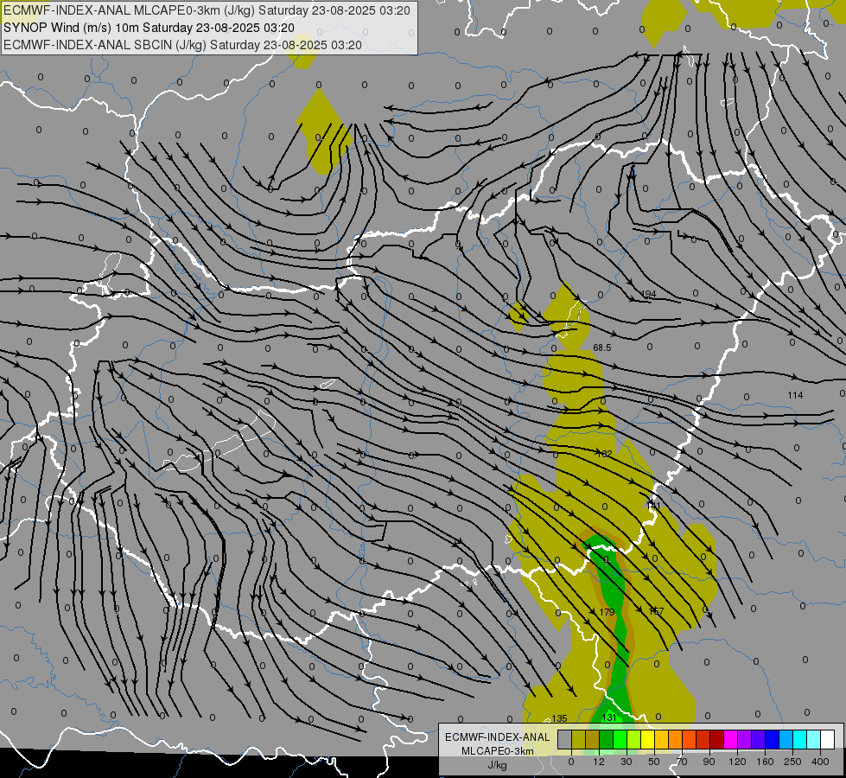Image resolution: width=846 pixels, height=778 pixels.
Task: Click the 250 tick label on legend
Action: pyautogui.click(x=792, y=762)
